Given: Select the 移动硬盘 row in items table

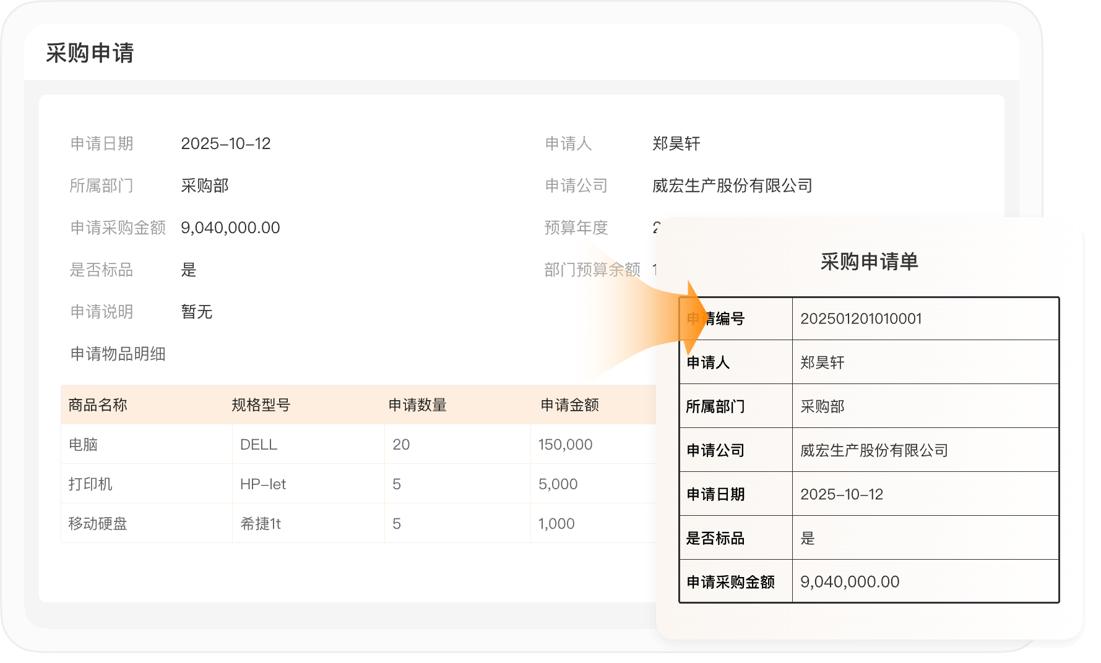Looking at the screenshot, I should (98, 524).
